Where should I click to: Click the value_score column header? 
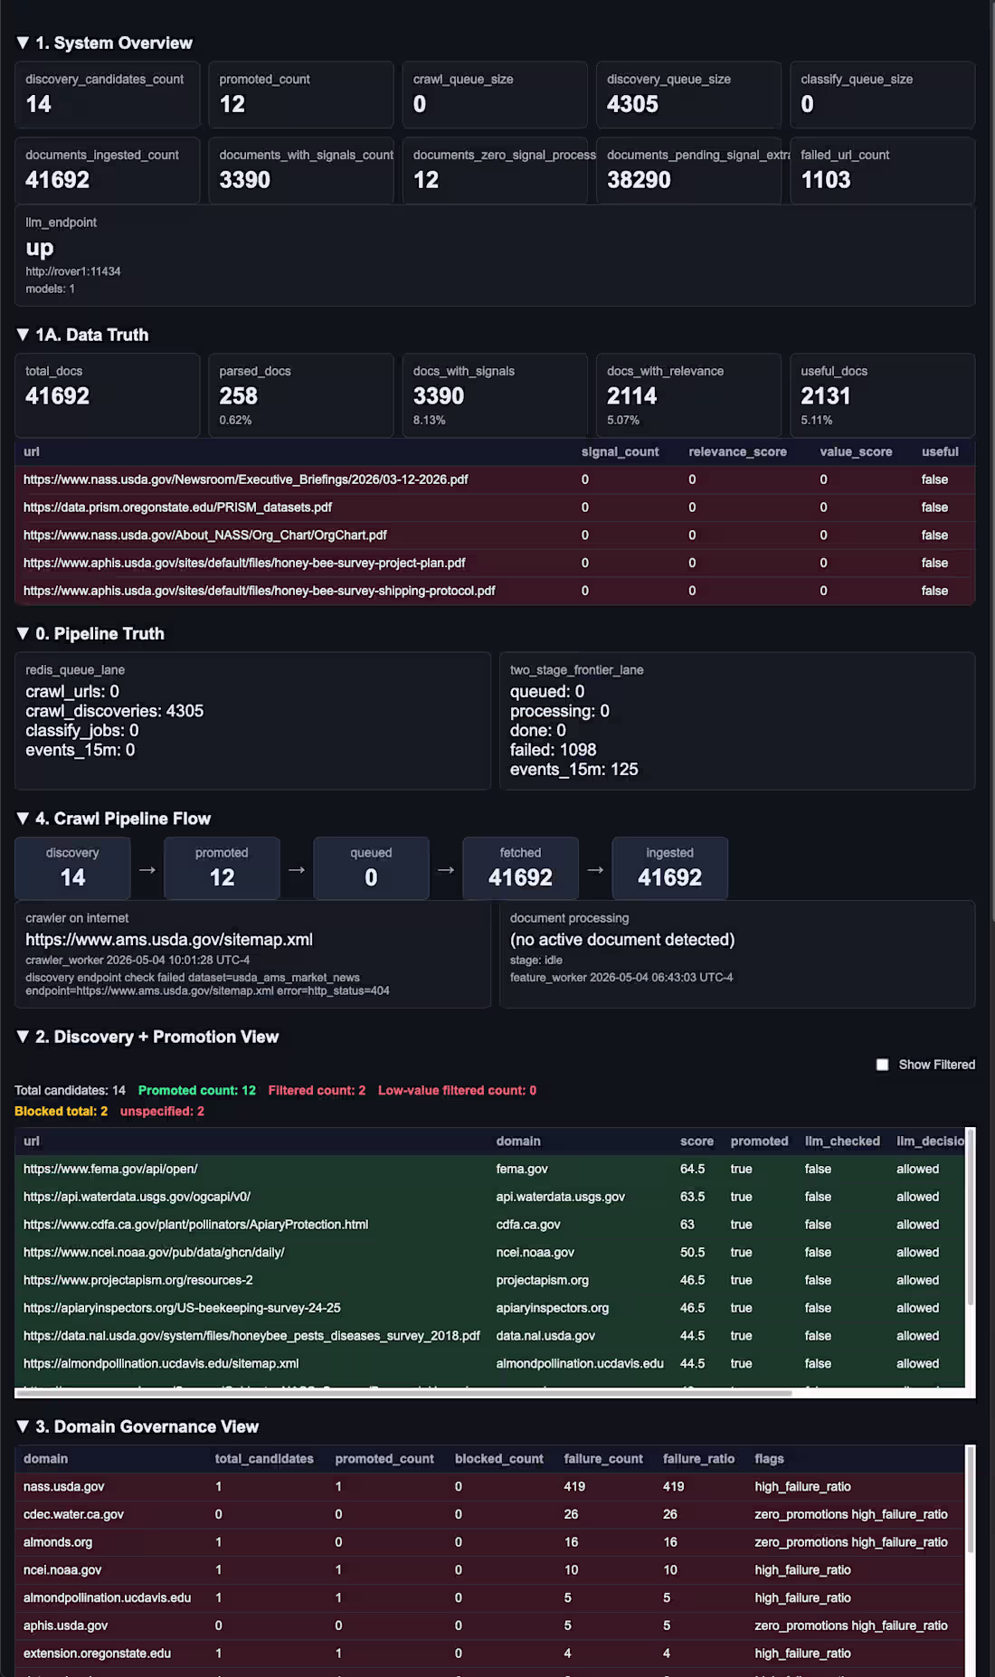point(856,451)
